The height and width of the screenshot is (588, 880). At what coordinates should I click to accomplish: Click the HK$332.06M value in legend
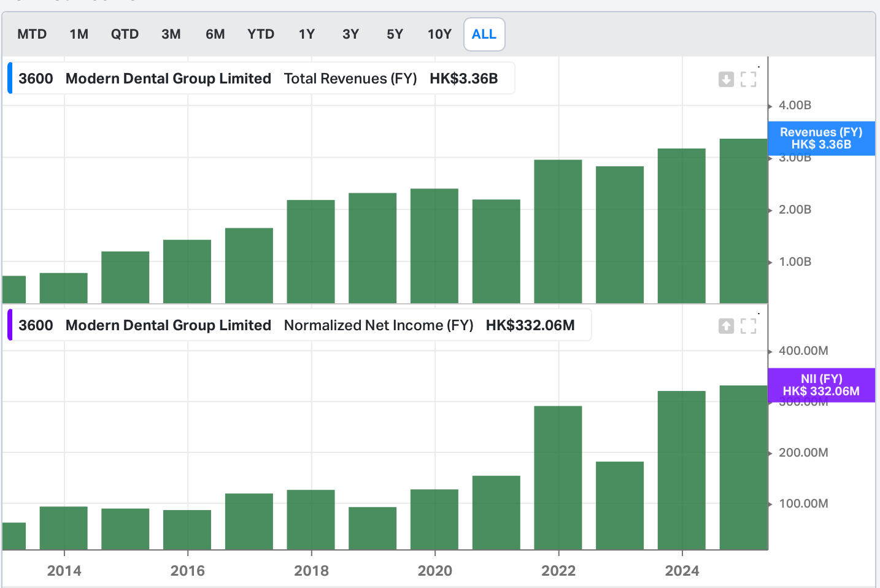530,325
